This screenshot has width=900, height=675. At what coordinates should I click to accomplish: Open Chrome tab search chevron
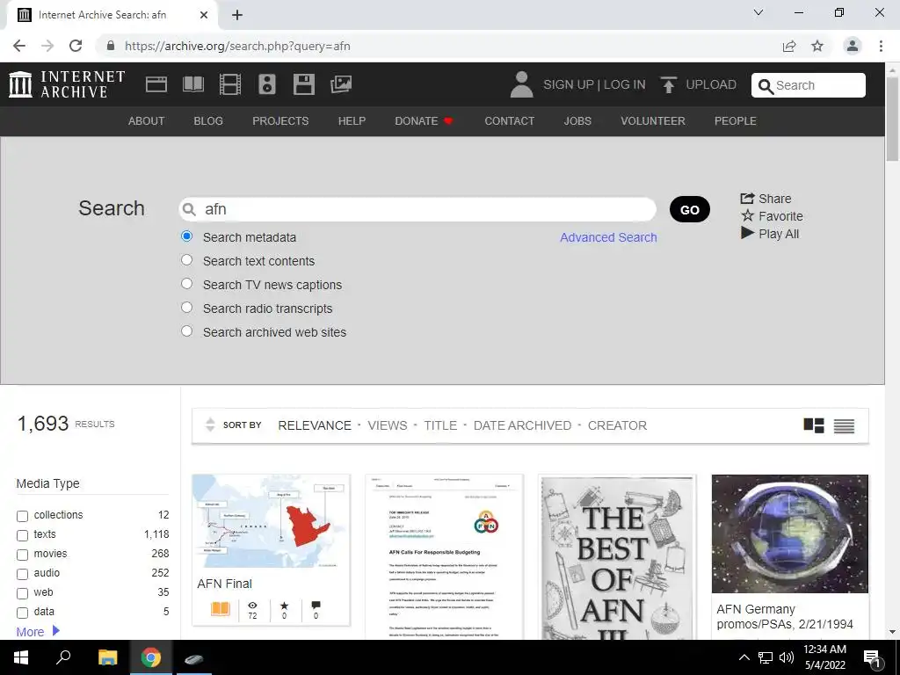pos(758,12)
